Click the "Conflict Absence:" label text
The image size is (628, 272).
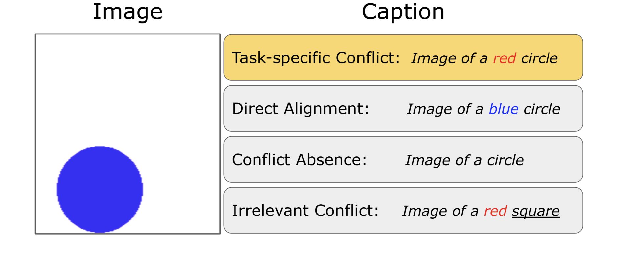click(299, 160)
